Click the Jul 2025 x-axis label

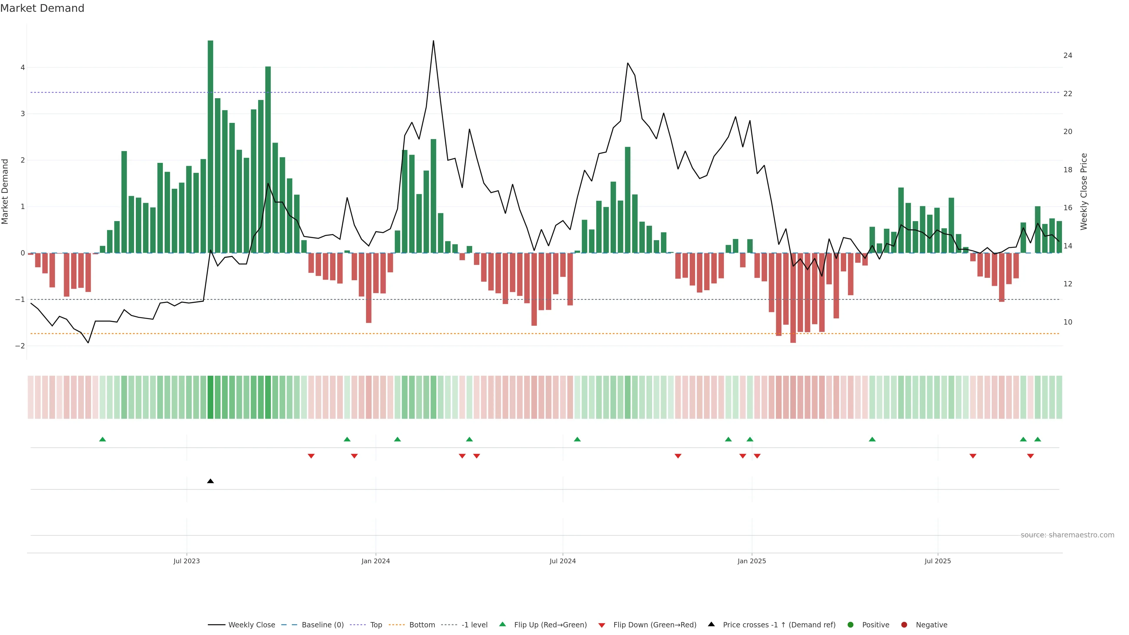click(938, 561)
